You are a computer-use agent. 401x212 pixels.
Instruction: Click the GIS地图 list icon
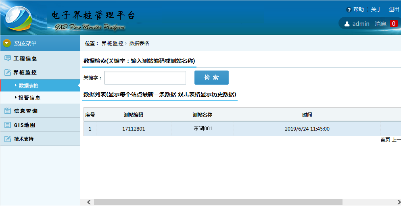(x=8, y=125)
